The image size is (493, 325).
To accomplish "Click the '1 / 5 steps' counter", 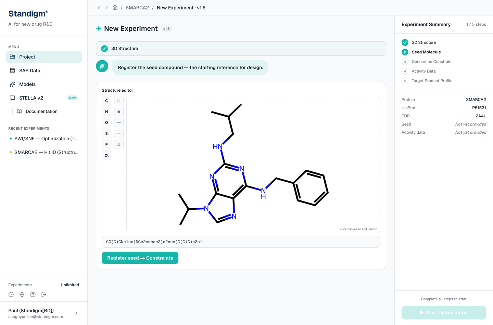I will (x=476, y=24).
